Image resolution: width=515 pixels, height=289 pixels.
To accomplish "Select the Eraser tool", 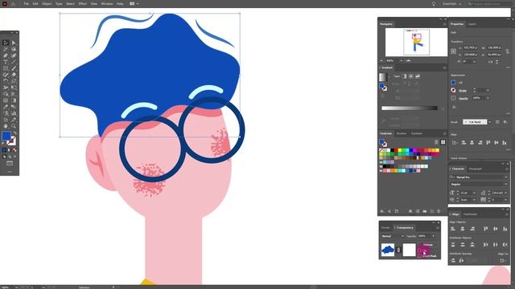I will pyautogui.click(x=14, y=75).
